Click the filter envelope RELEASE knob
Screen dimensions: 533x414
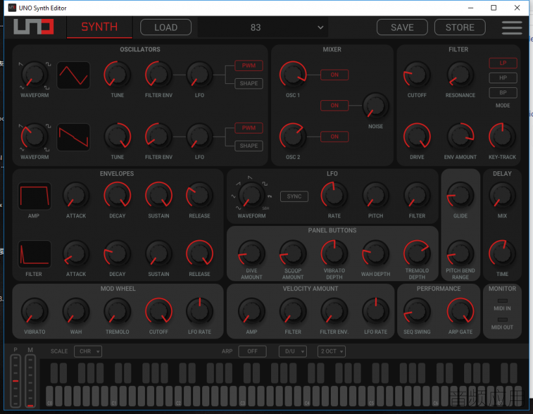coord(200,254)
